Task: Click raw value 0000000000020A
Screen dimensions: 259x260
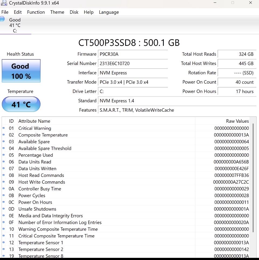Action: click(231, 222)
